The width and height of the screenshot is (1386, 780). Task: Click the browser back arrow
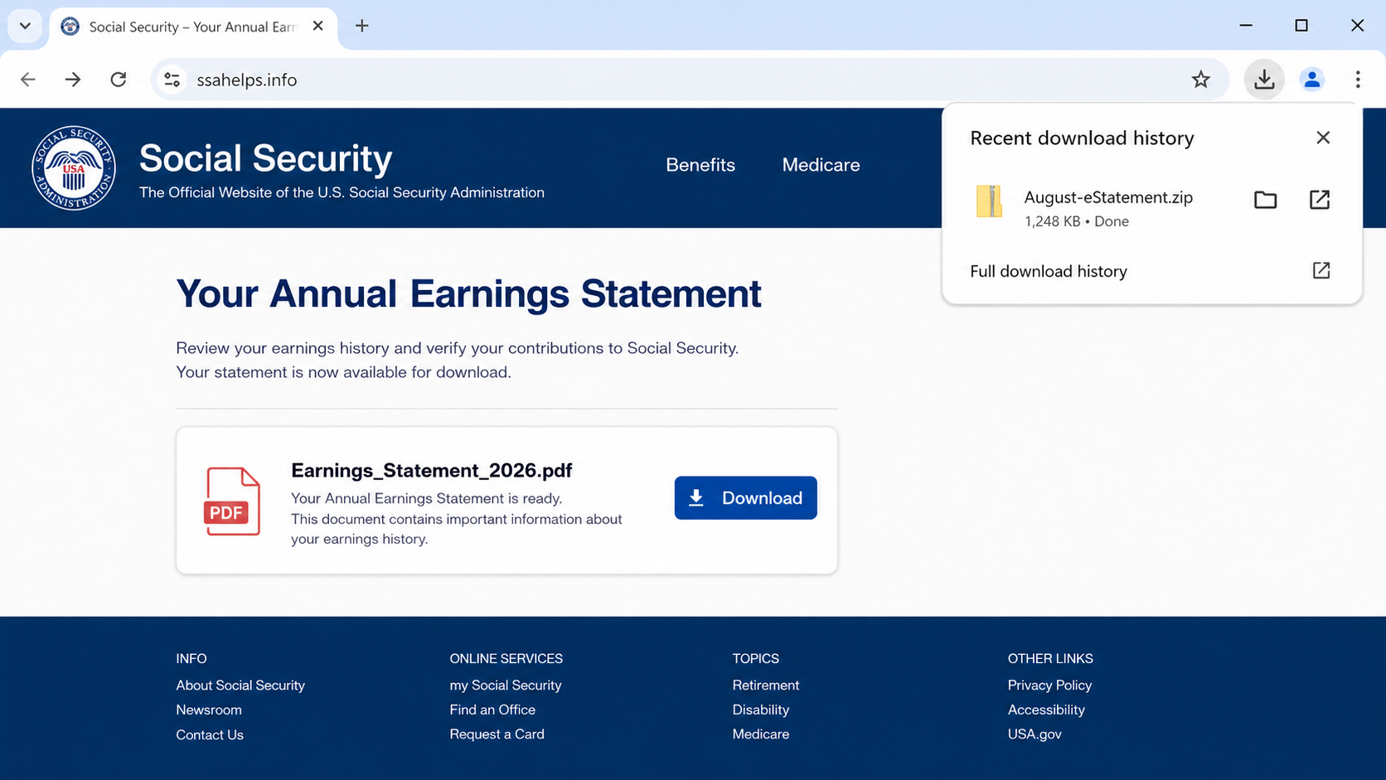[x=28, y=80]
